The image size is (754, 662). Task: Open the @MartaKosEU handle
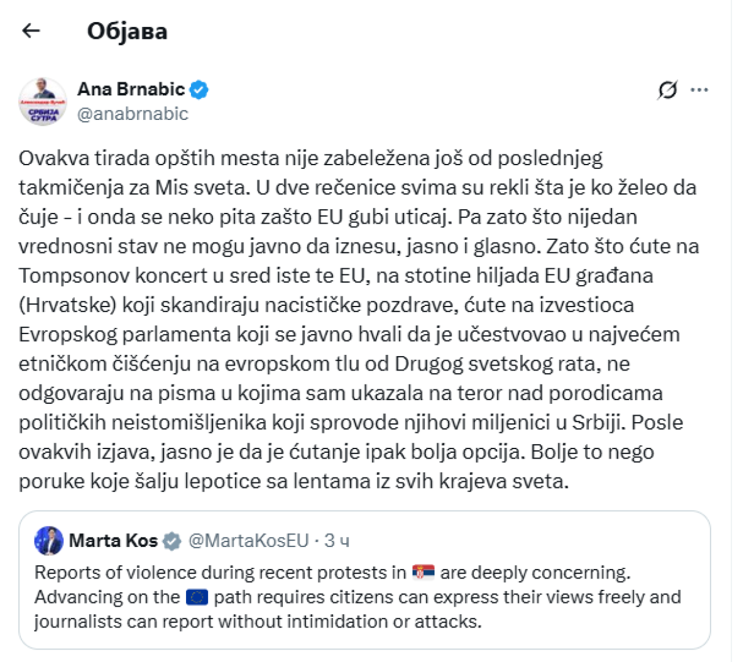tap(249, 541)
